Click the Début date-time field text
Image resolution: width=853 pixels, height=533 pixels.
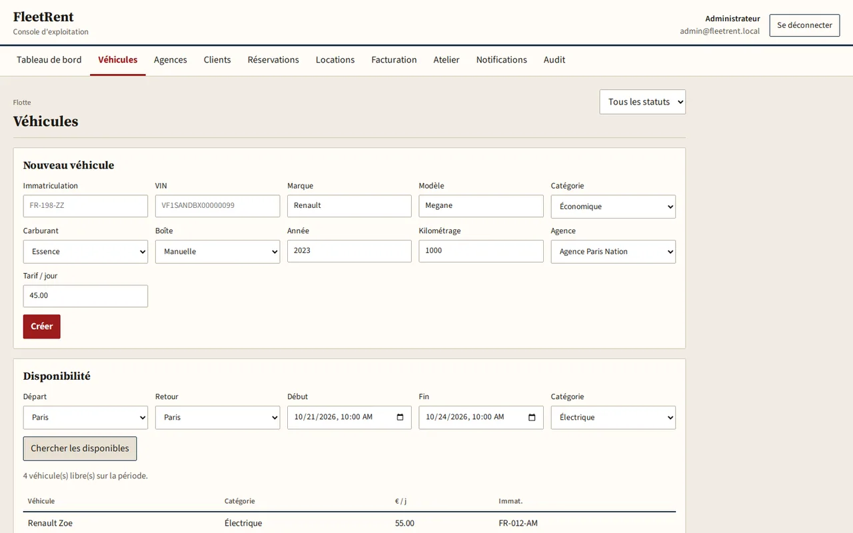[333, 417]
